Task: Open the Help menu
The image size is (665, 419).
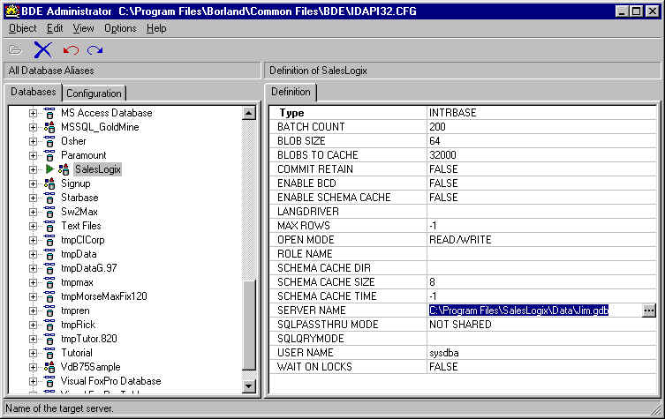Action: click(x=156, y=28)
